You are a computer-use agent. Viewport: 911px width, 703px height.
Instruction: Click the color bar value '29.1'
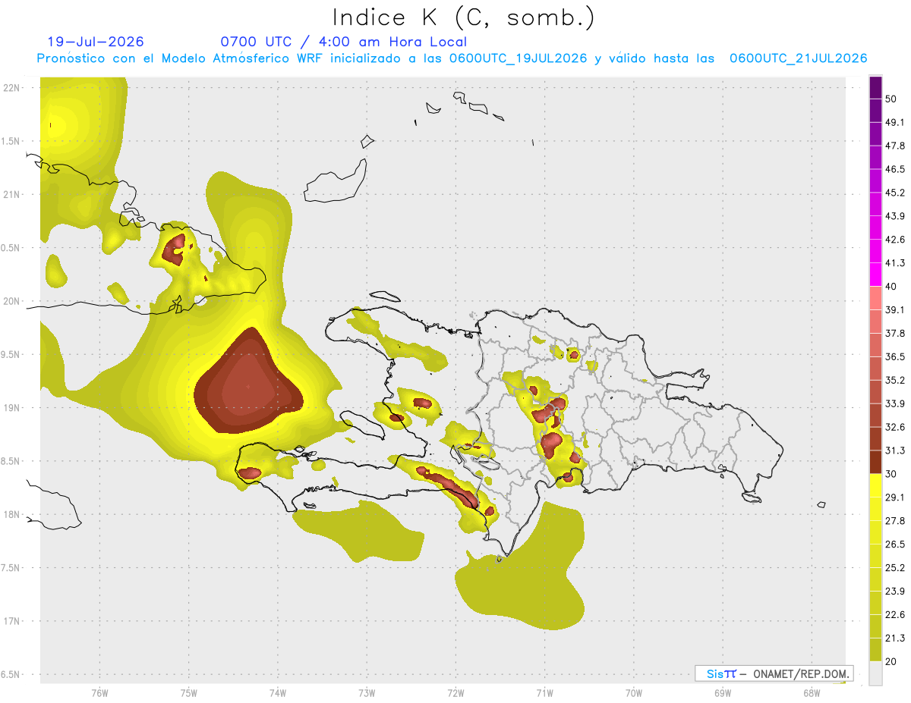click(895, 497)
